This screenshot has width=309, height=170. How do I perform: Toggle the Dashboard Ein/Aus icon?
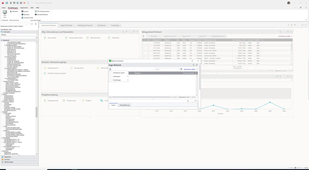(5, 14)
